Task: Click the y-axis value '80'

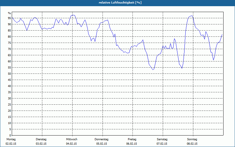Action: click(x=9, y=36)
